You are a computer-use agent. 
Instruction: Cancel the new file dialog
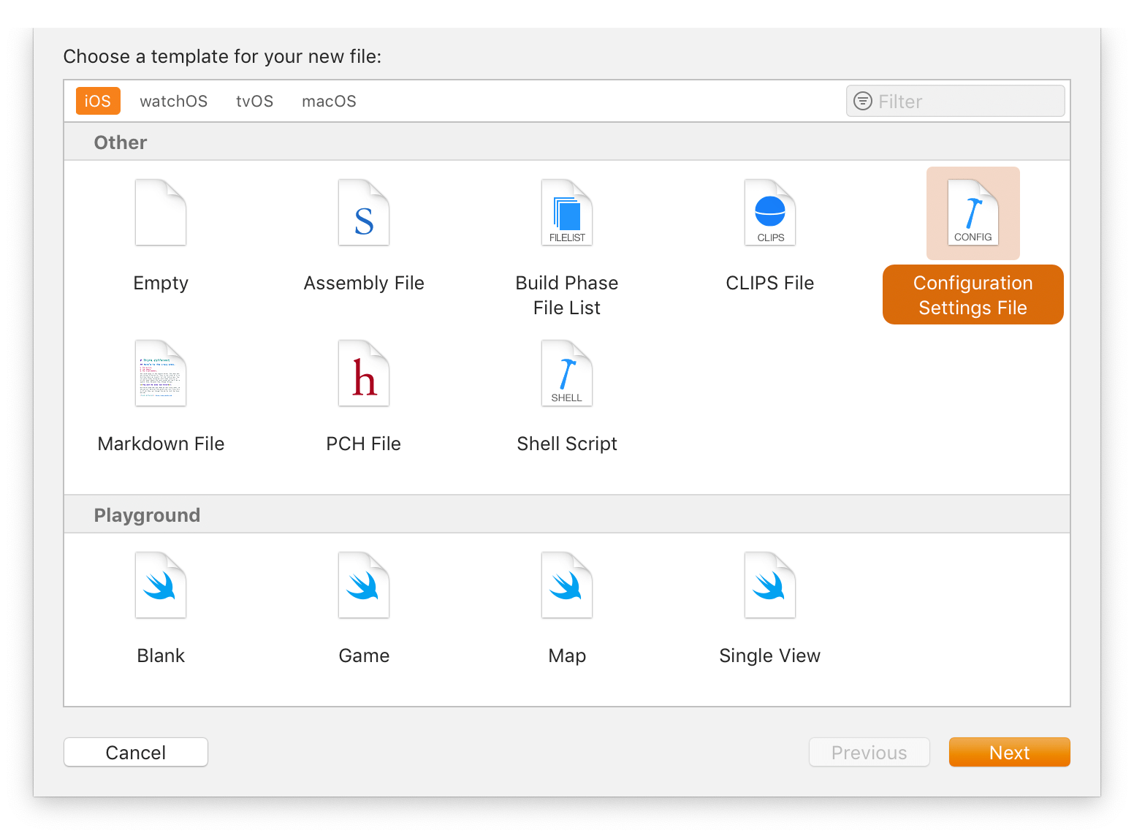tap(135, 752)
